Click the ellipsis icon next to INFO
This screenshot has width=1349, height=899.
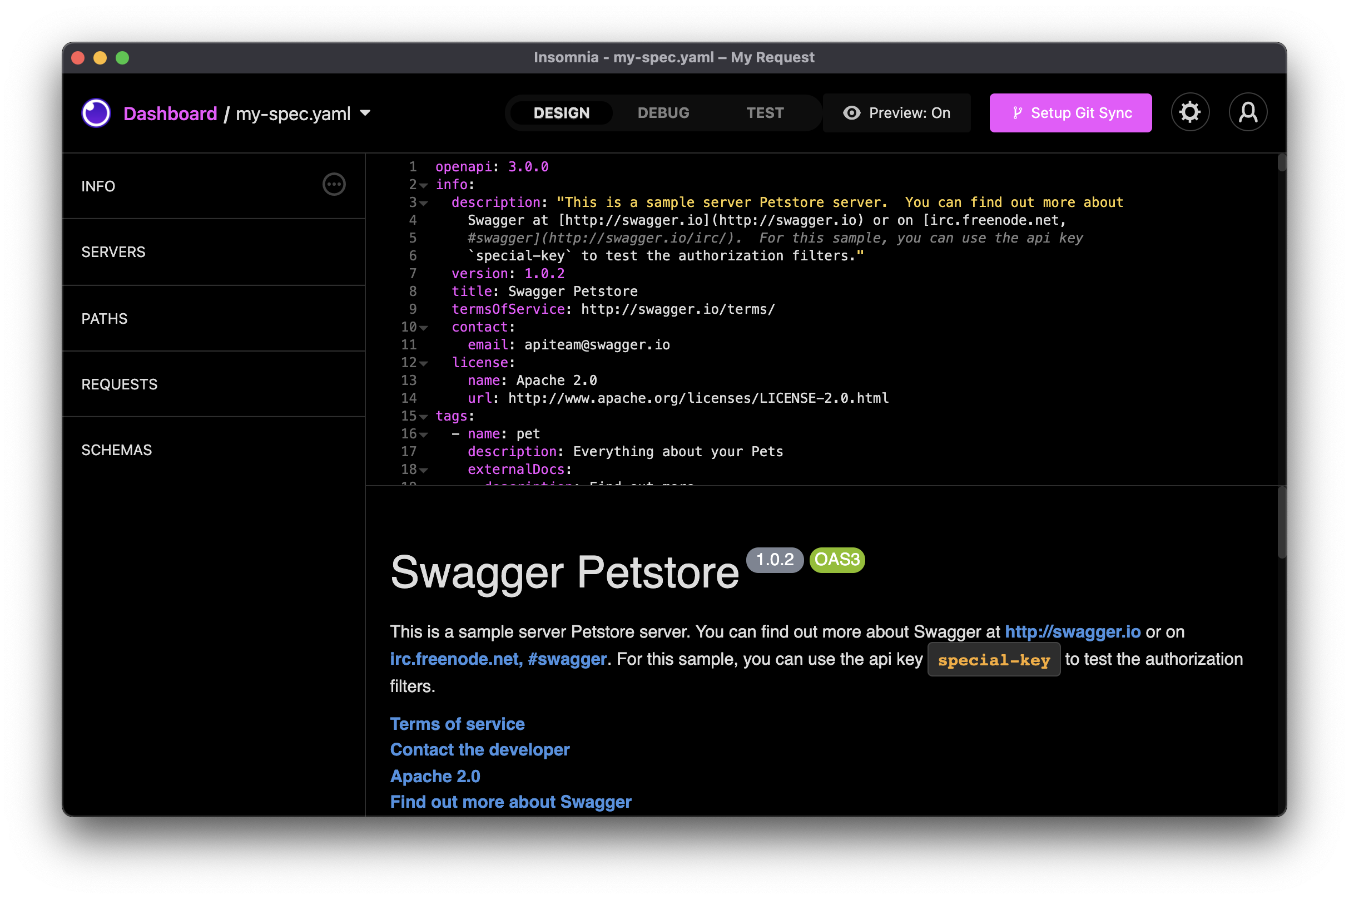tap(334, 185)
